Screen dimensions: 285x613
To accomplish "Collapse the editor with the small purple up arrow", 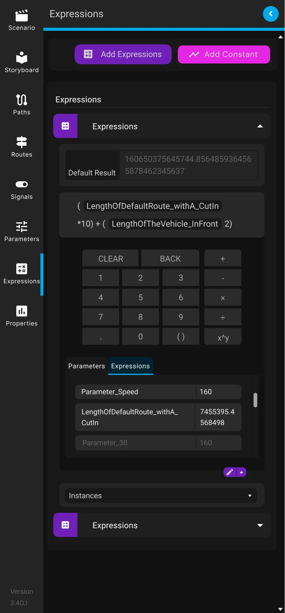I will coord(241,472).
